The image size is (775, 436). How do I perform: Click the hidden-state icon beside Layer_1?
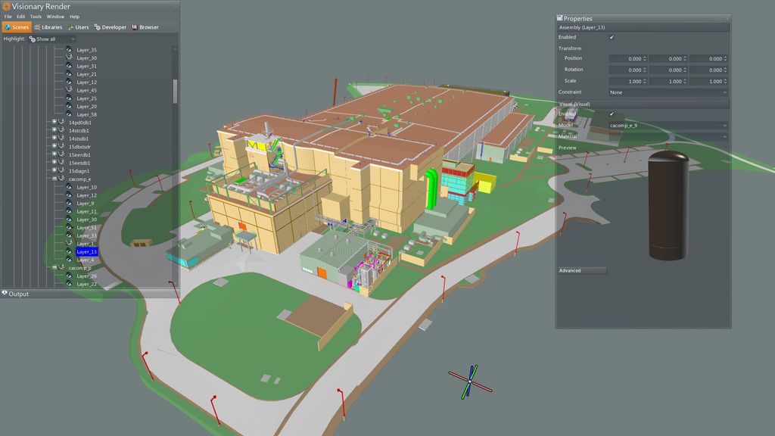(x=69, y=243)
